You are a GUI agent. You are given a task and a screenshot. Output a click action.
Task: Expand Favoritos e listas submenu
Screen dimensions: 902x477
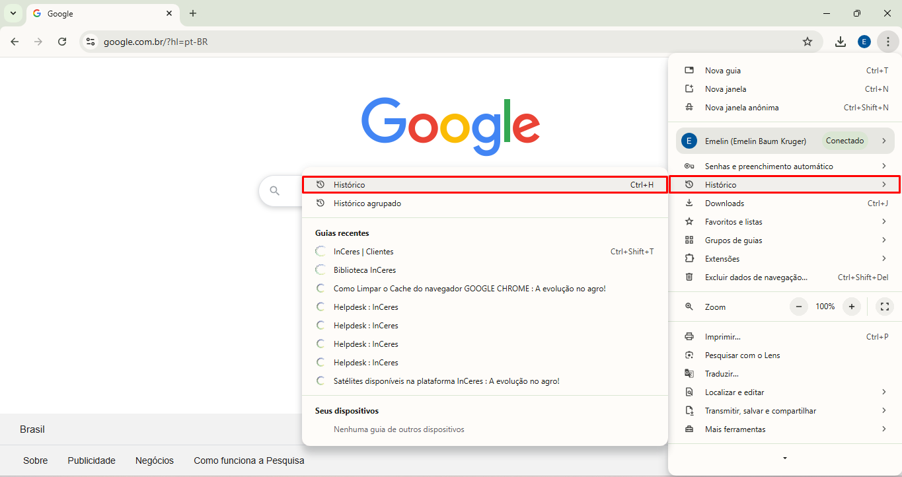[x=785, y=222]
